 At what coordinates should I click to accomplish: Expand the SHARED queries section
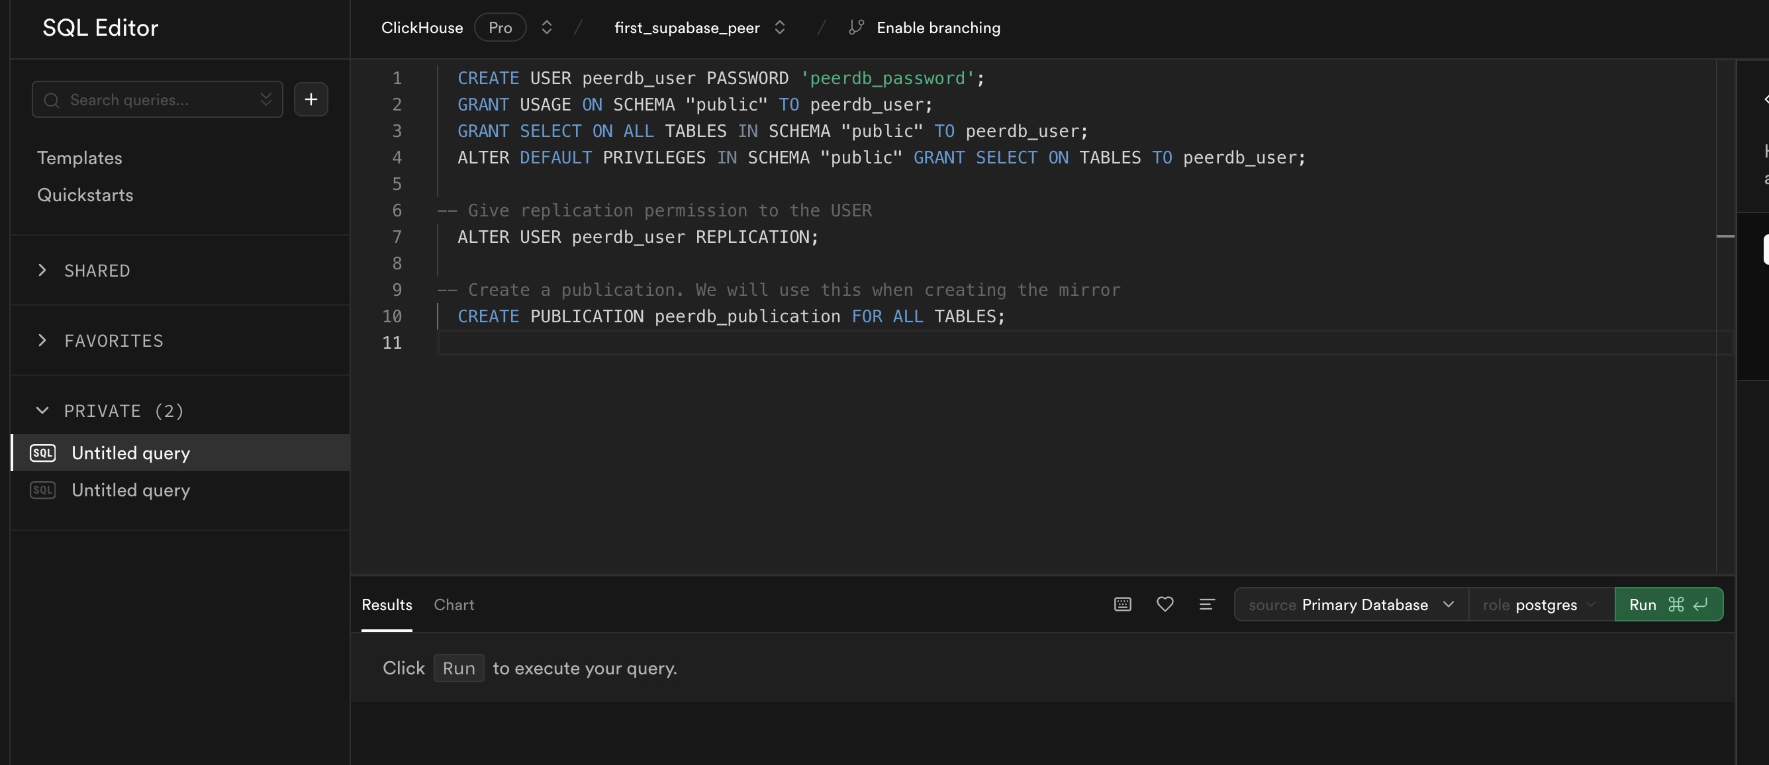[42, 269]
